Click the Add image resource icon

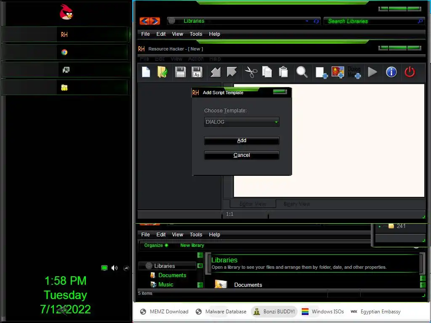[x=338, y=72]
